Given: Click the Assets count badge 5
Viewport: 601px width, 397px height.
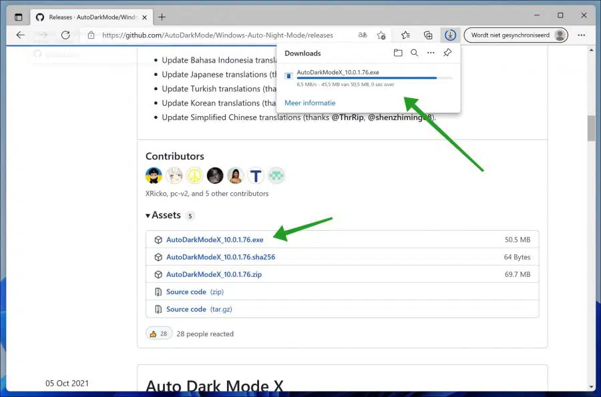Looking at the screenshot, I should 190,216.
